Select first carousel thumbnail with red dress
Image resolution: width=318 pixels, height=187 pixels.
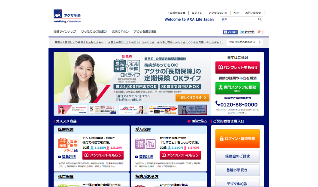pyautogui.click(x=72, y=110)
